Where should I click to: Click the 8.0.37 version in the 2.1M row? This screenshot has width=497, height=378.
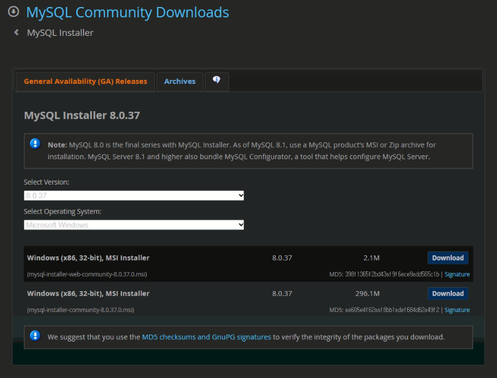pyautogui.click(x=282, y=258)
